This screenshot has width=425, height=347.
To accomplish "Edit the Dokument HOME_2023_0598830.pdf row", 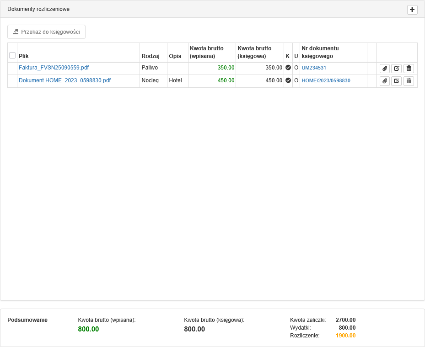I will 396,81.
